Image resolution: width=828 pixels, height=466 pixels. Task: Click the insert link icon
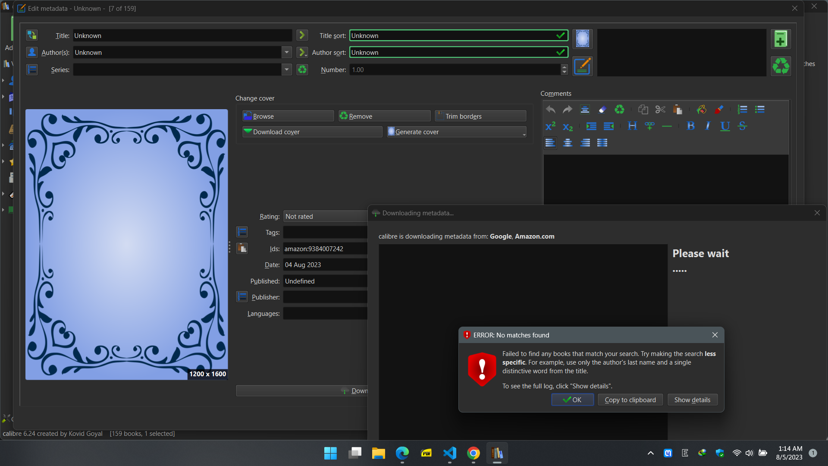649,126
